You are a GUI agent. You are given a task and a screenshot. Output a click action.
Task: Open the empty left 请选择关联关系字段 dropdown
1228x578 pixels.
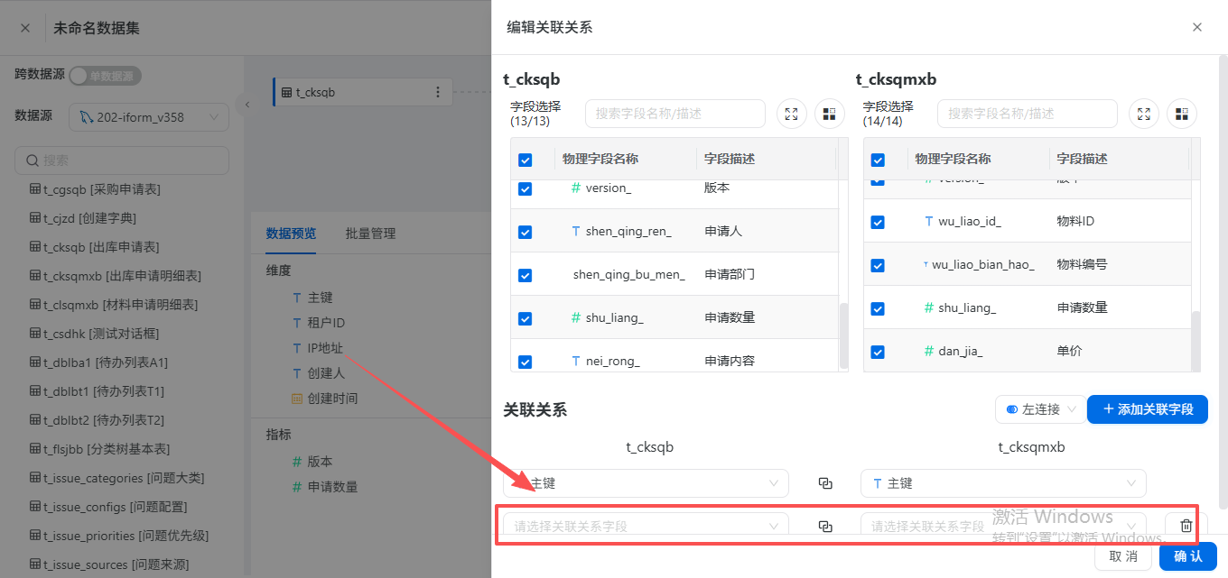tap(646, 526)
